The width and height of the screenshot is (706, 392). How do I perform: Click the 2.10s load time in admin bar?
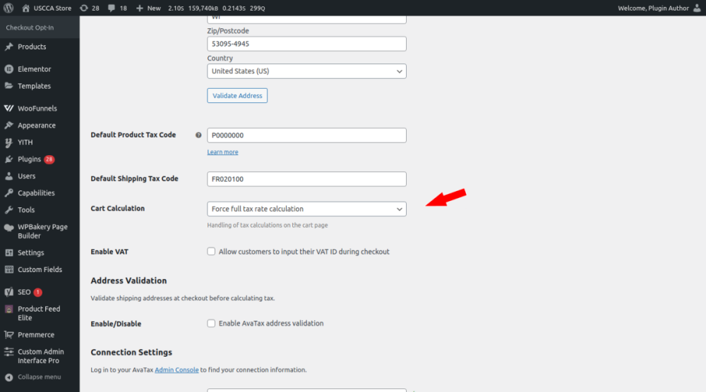coord(176,8)
